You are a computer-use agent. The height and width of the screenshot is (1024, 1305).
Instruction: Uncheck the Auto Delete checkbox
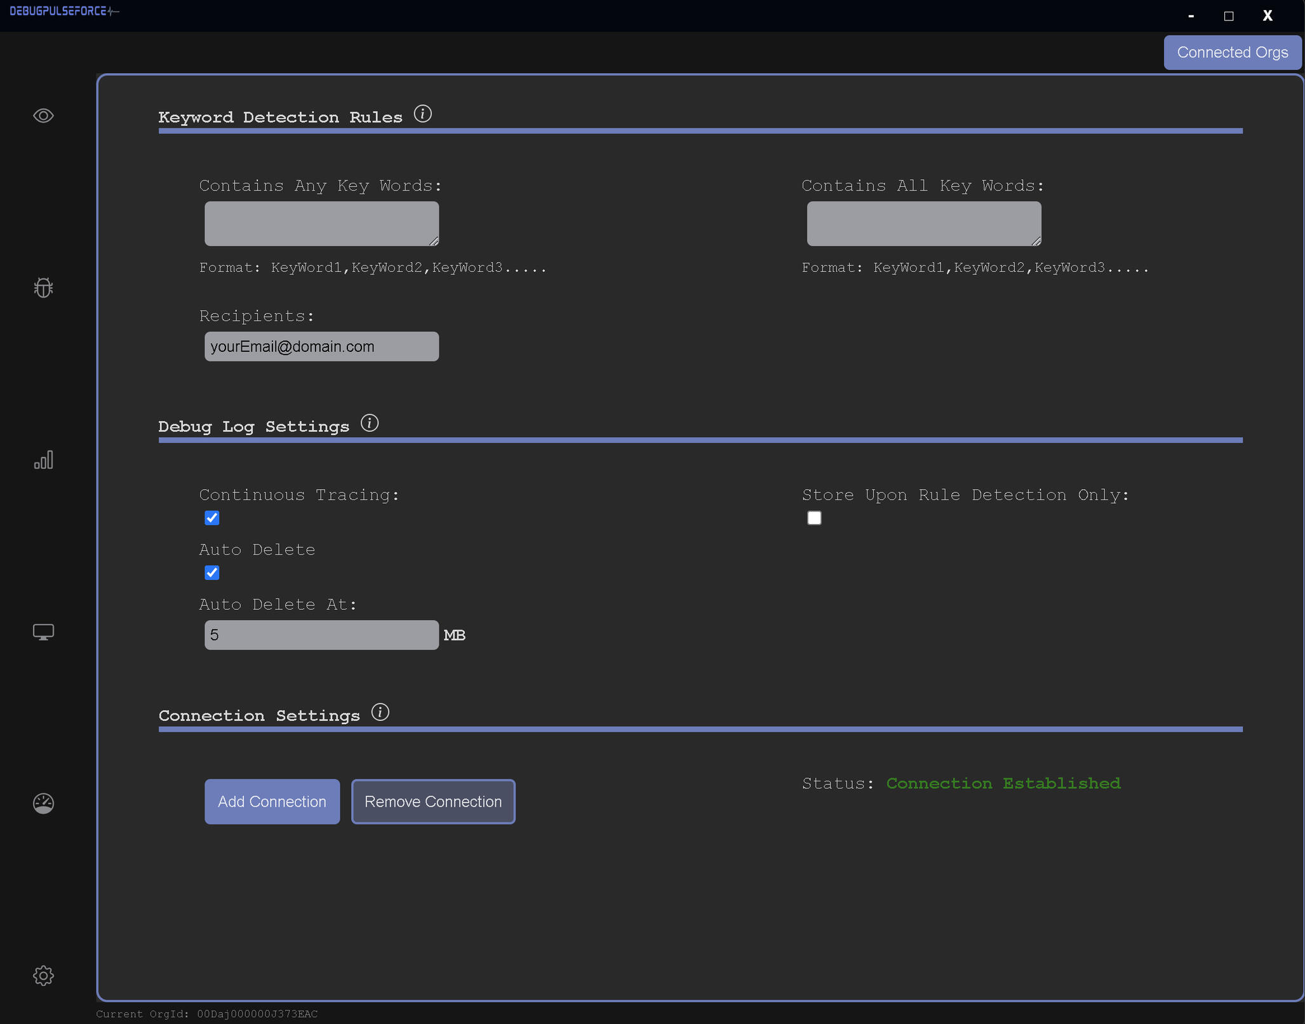coord(212,573)
